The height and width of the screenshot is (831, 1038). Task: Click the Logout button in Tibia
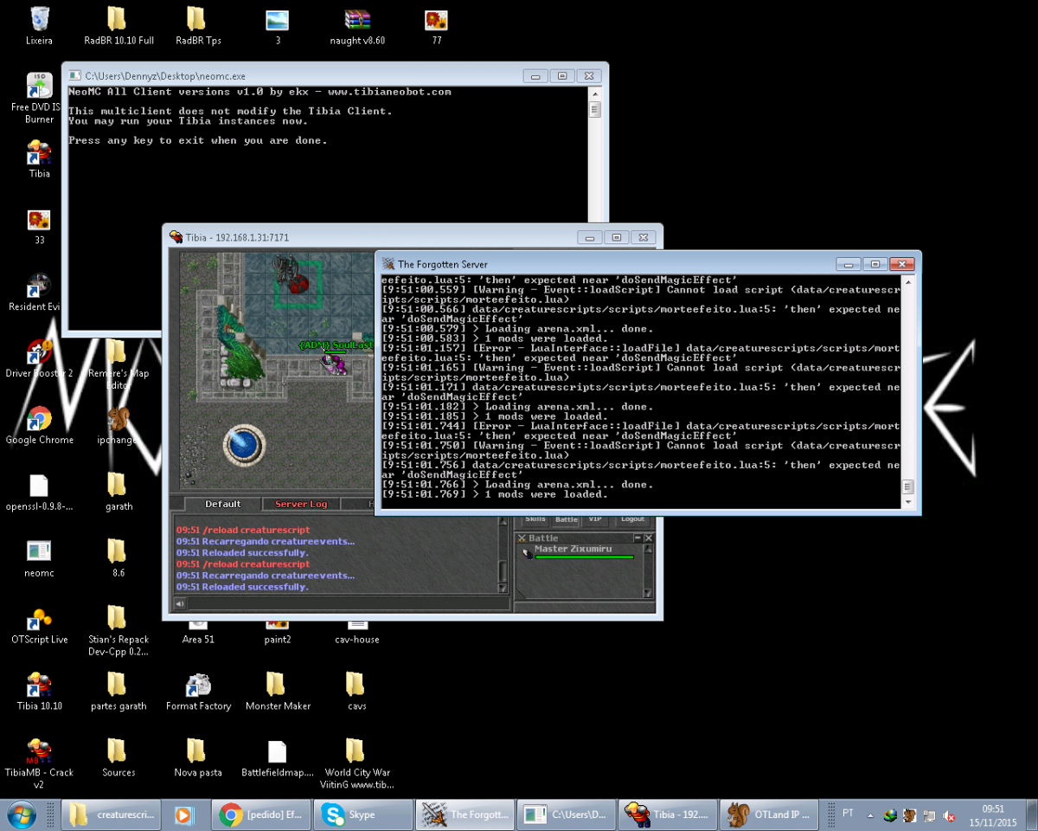632,519
